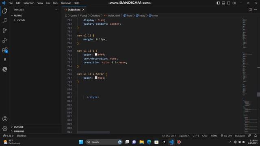Change CRLF end of line sequence
260x146 pixels.
pos(205,136)
